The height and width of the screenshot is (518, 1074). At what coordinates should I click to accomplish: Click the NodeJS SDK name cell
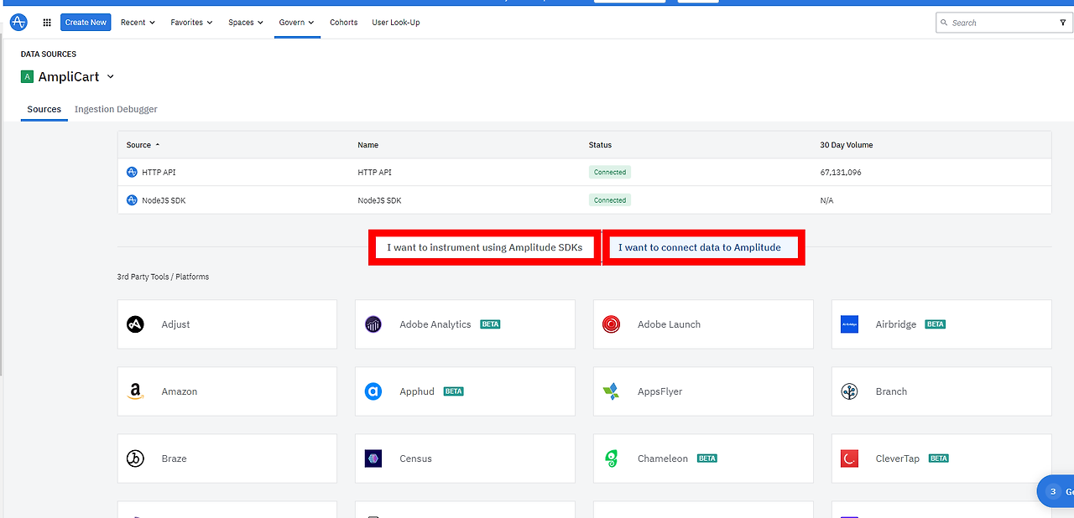[x=379, y=200]
